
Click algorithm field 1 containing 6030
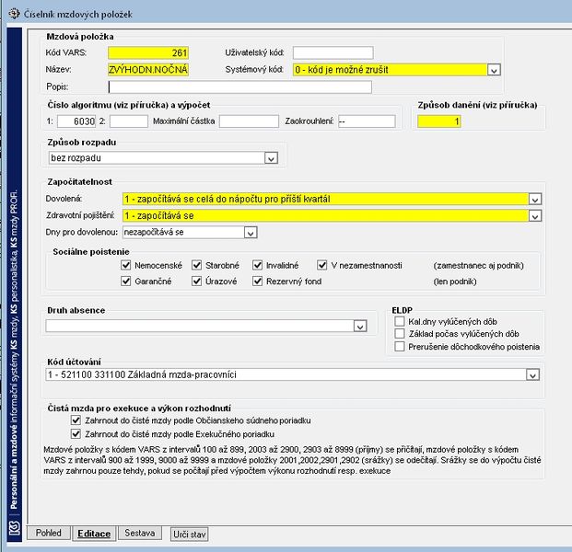coord(76,121)
